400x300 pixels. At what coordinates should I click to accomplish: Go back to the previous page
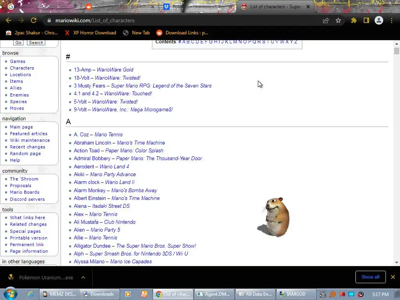click(9, 20)
